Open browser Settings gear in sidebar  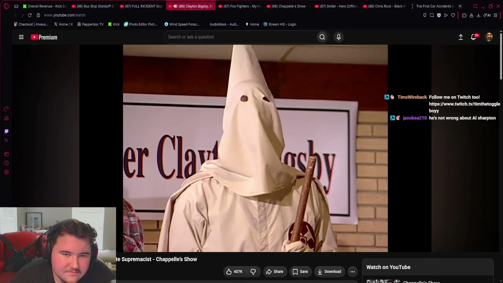click(6, 172)
